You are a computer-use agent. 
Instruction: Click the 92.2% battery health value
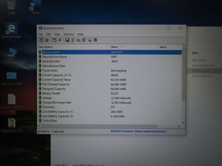click(x=114, y=93)
